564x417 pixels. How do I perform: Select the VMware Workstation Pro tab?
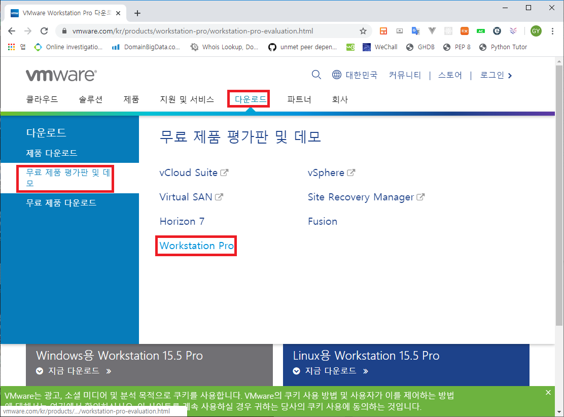point(65,13)
